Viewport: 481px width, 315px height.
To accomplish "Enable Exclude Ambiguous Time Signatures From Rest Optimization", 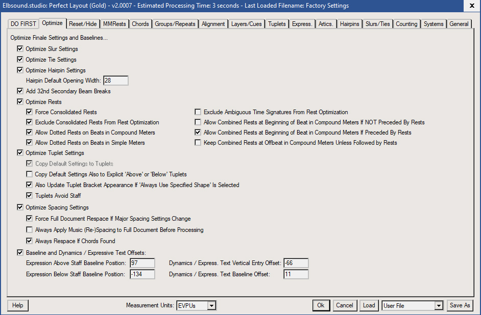I will click(x=198, y=112).
